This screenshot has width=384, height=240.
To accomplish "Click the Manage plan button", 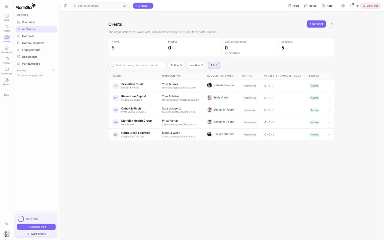I will pos(36,227).
